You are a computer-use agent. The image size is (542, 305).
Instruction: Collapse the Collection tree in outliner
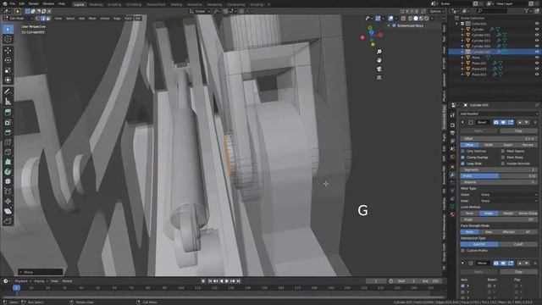coord(457,24)
